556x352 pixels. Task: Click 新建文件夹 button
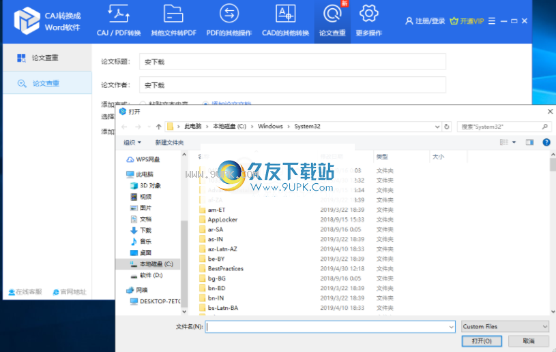(x=169, y=142)
